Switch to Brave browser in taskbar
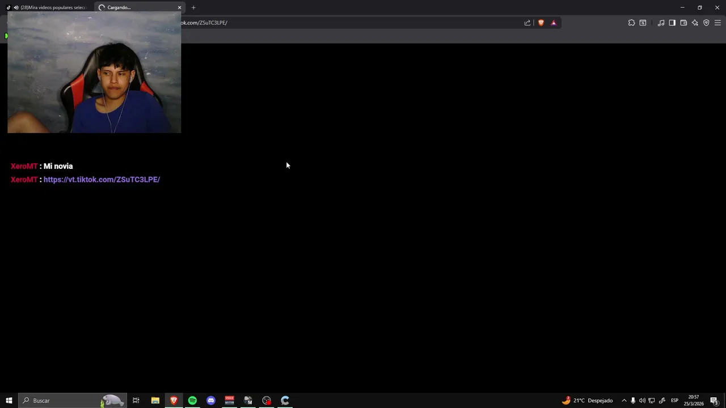 tap(174, 401)
